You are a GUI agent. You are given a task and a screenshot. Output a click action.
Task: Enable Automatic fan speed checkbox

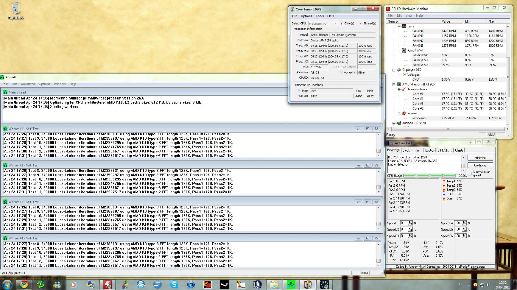pyautogui.click(x=470, y=174)
